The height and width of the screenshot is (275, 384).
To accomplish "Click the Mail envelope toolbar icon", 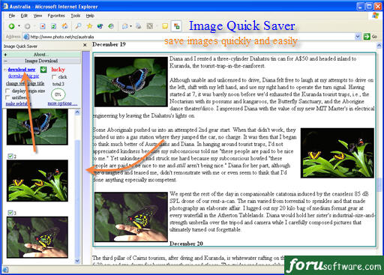I will click(x=125, y=26).
